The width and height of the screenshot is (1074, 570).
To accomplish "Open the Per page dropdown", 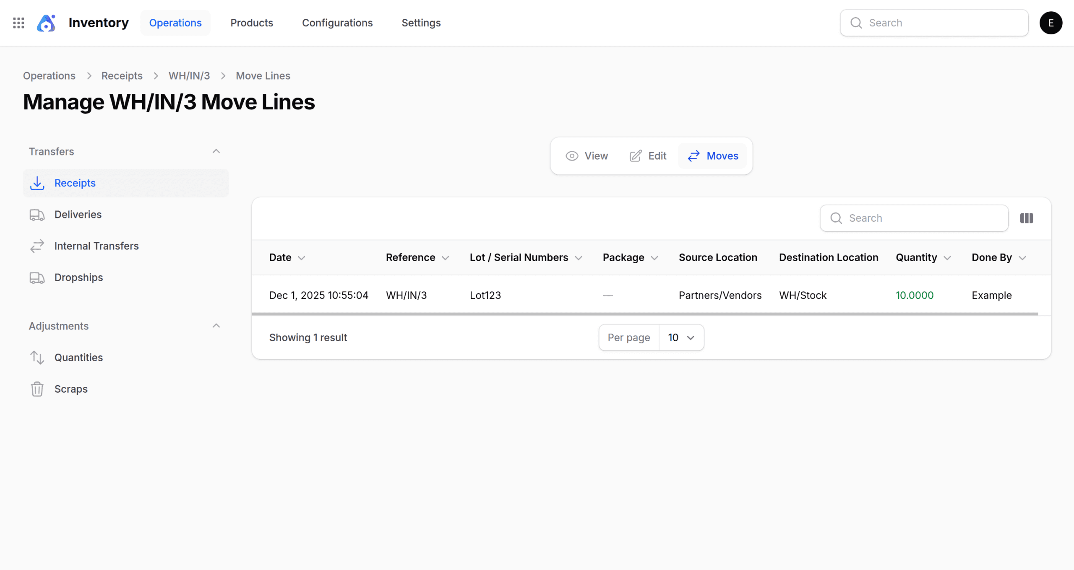I will coord(681,337).
